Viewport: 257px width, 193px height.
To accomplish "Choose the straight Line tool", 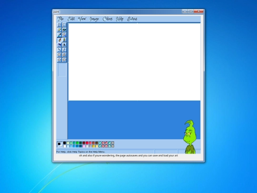I will click(59, 50).
